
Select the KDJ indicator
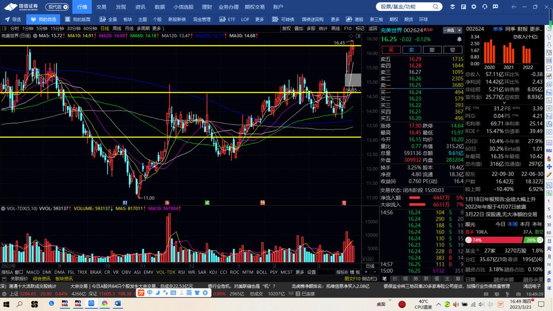pyautogui.click(x=213, y=272)
